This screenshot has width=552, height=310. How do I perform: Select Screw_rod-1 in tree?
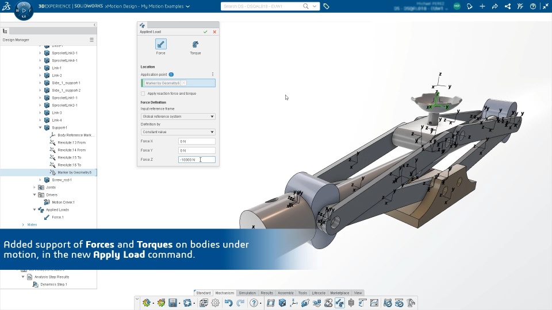coord(62,180)
